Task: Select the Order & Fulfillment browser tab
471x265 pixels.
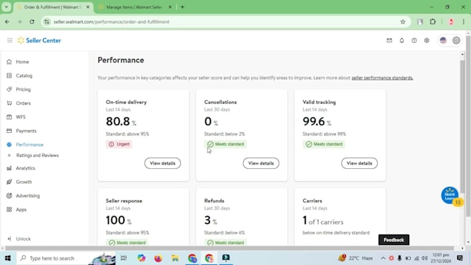Action: [53, 7]
